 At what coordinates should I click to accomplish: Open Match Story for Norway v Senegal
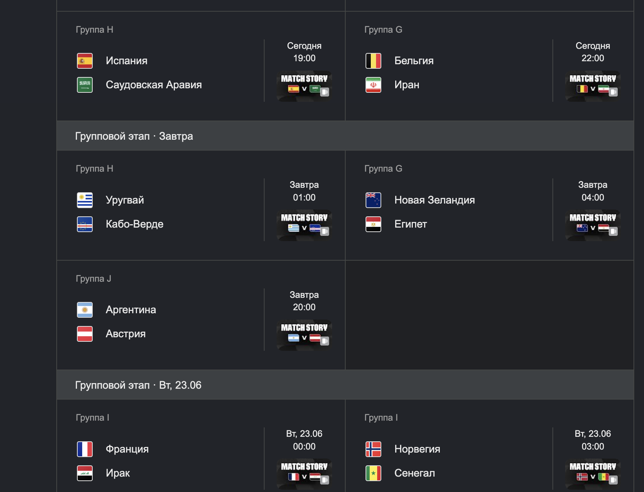[593, 474]
